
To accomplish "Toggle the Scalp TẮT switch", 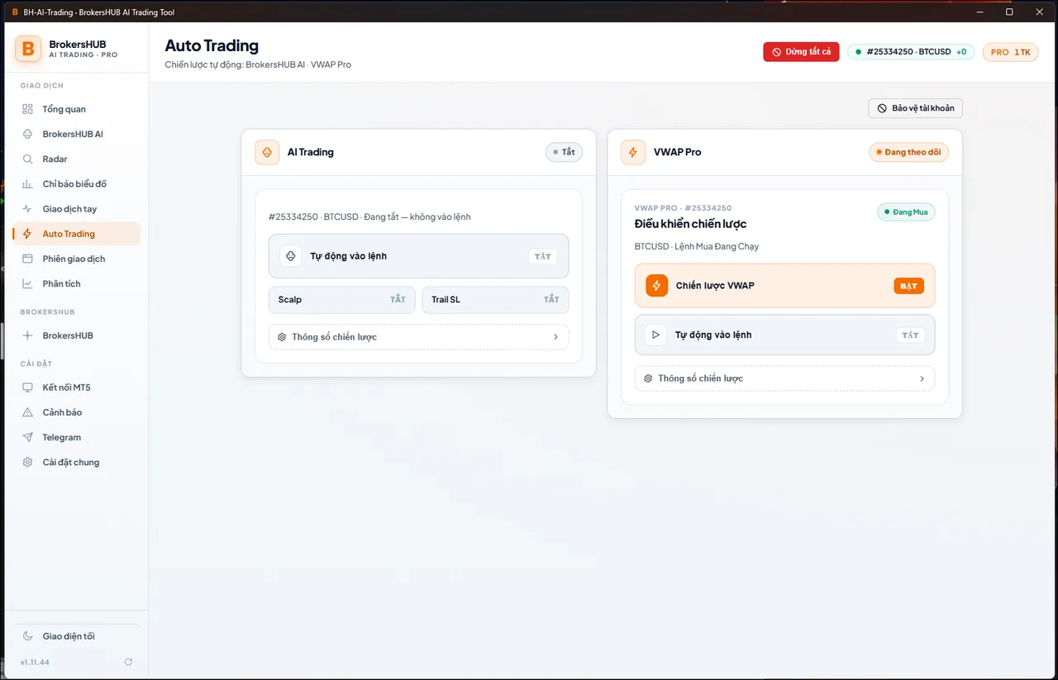I will [x=398, y=300].
